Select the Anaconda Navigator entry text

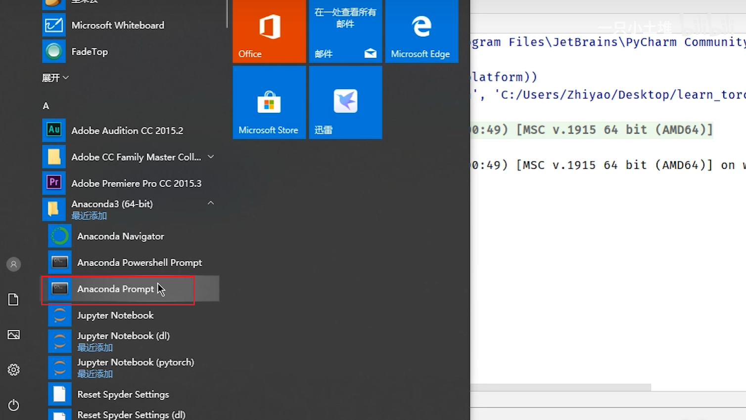click(120, 236)
